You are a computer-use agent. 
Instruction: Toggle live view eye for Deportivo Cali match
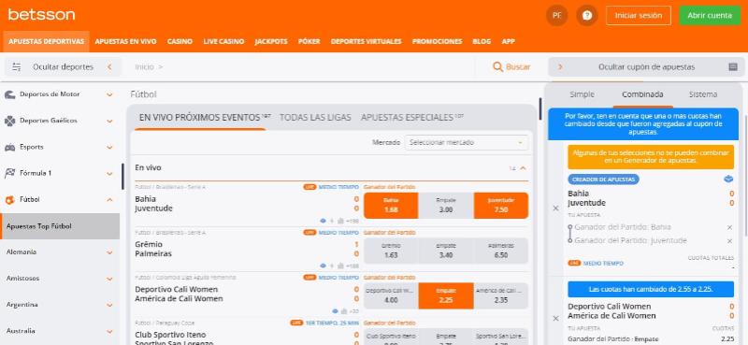pyautogui.click(x=335, y=311)
